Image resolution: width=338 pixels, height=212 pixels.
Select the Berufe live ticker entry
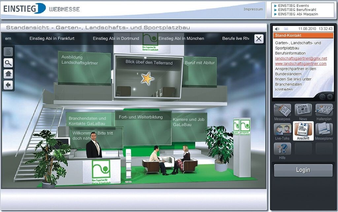tap(236, 38)
